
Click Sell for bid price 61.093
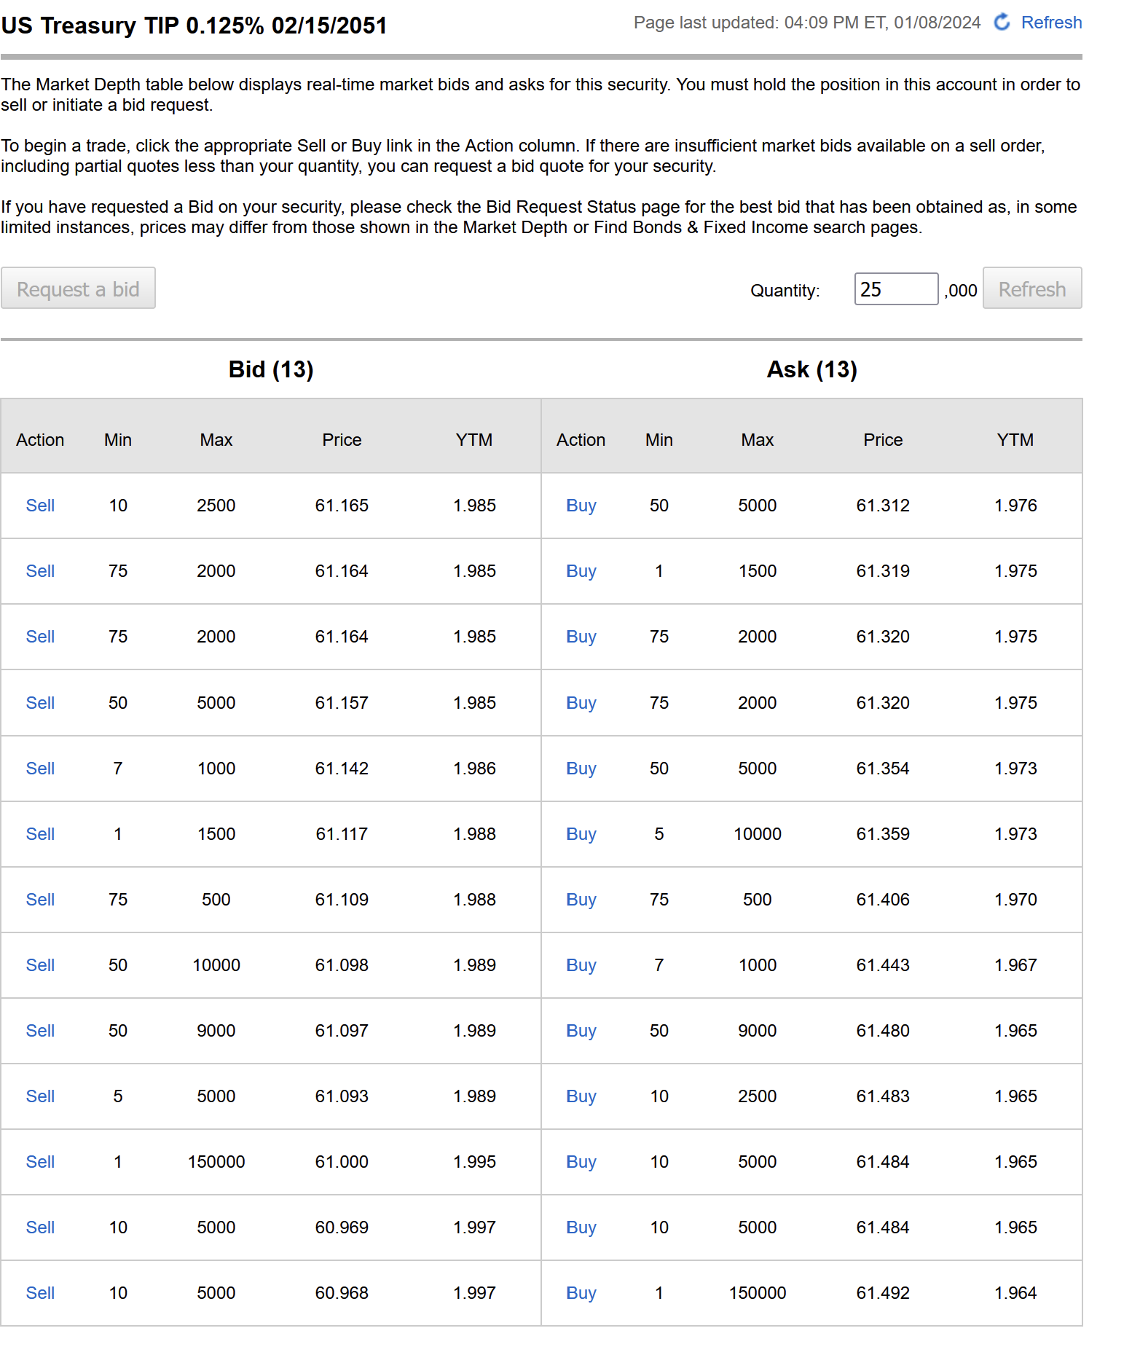click(x=41, y=1096)
